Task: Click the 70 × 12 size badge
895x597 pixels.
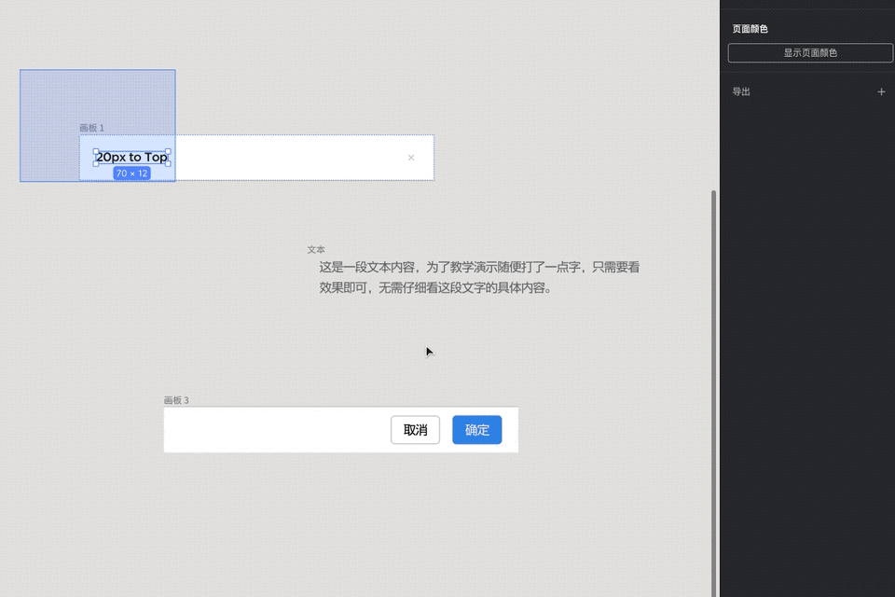Action: pos(131,174)
